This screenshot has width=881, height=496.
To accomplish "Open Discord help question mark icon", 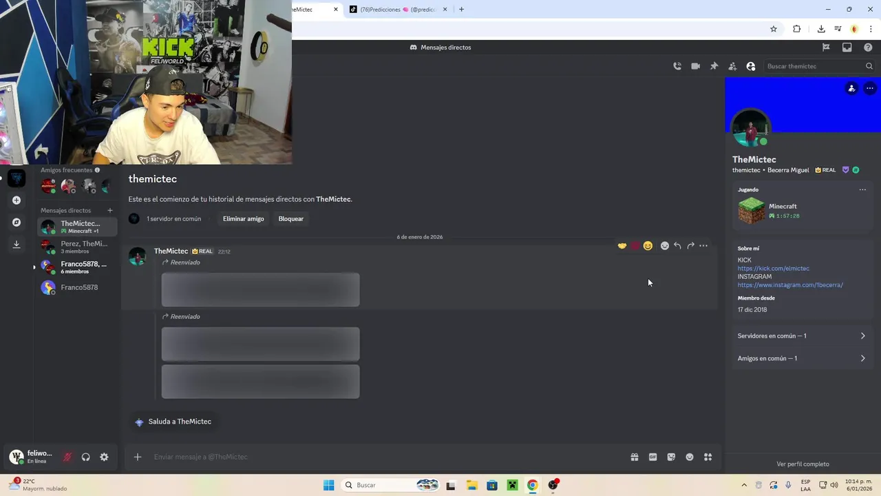I will [x=868, y=48].
